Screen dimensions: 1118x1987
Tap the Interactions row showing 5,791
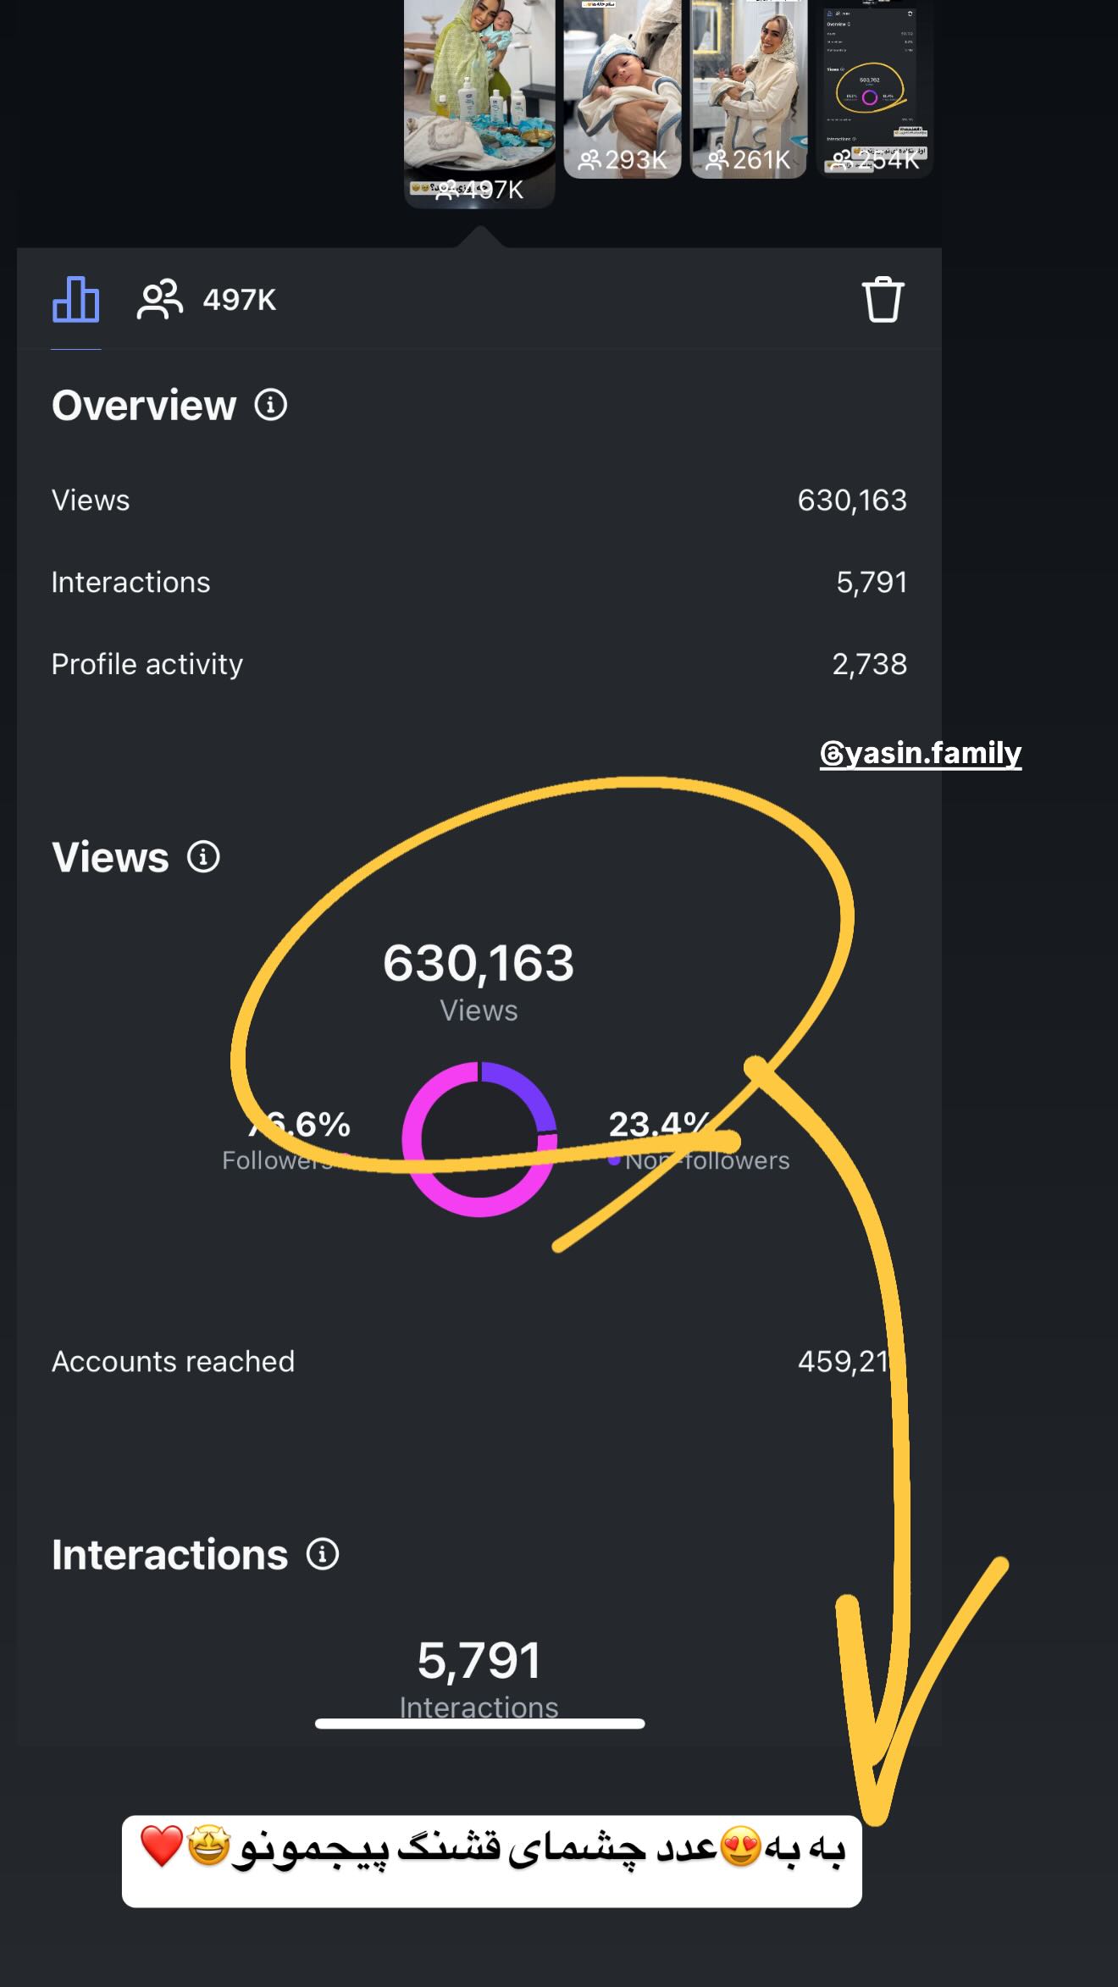click(x=479, y=582)
